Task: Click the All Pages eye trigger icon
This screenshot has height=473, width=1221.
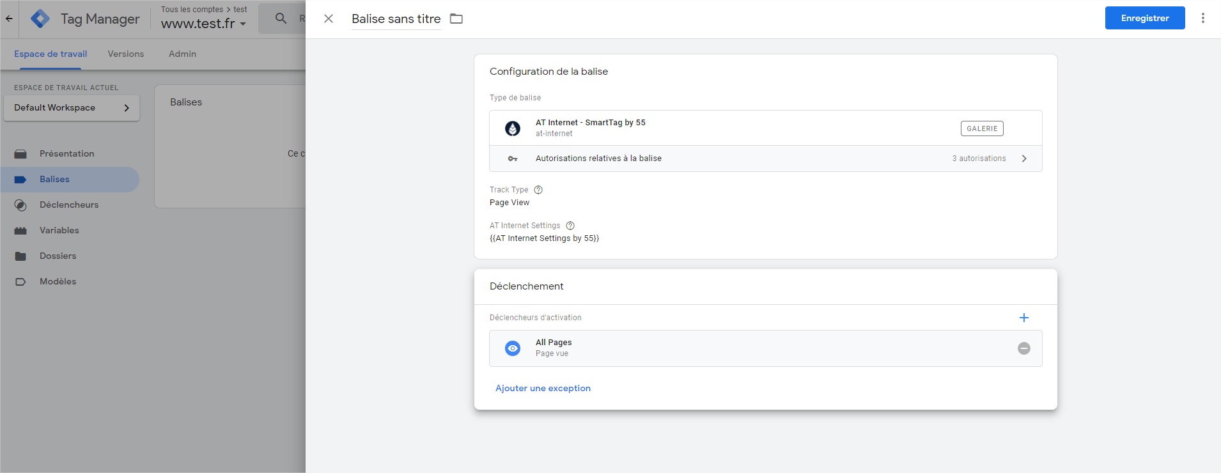Action: coord(513,348)
